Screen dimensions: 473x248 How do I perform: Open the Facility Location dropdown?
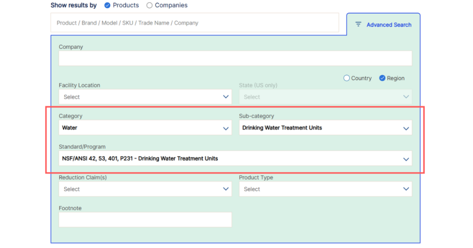(x=145, y=97)
